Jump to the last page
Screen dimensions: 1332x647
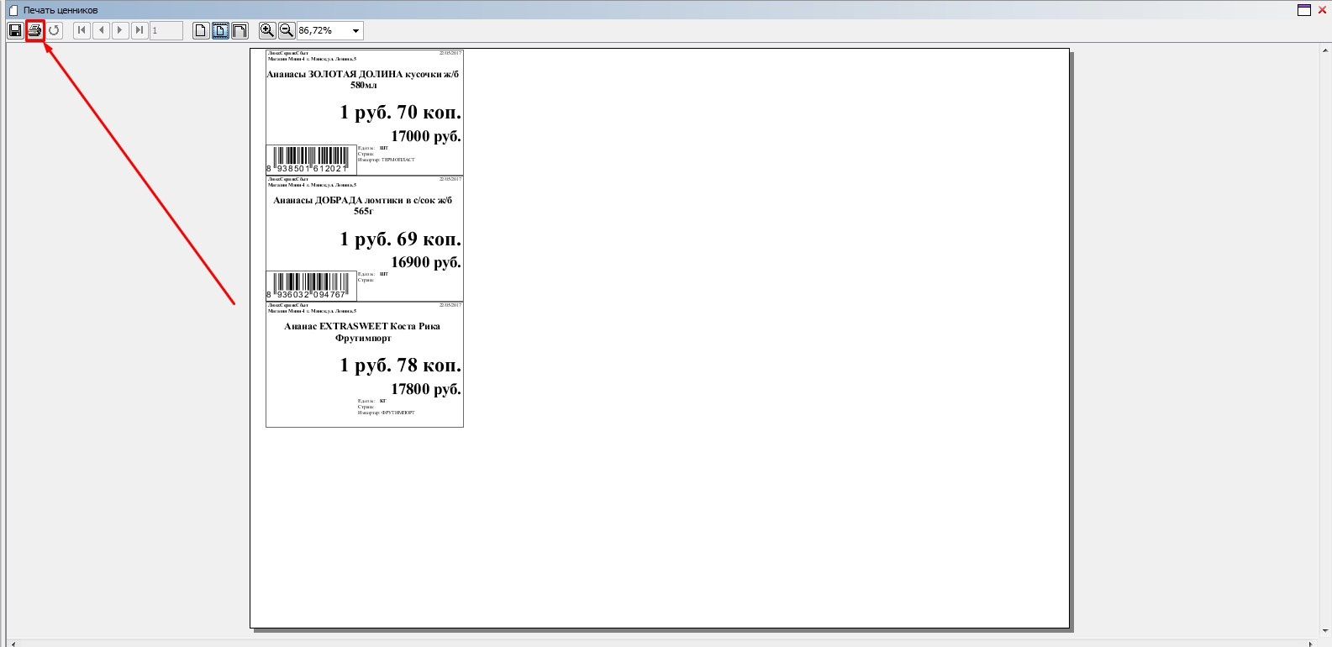pos(140,31)
